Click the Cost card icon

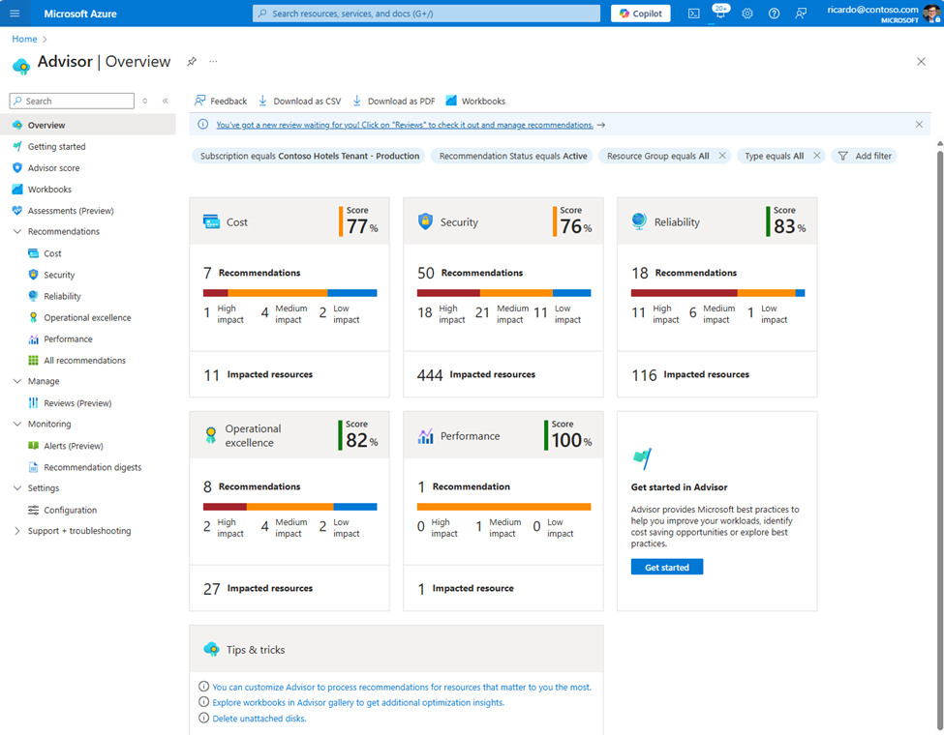tap(211, 221)
